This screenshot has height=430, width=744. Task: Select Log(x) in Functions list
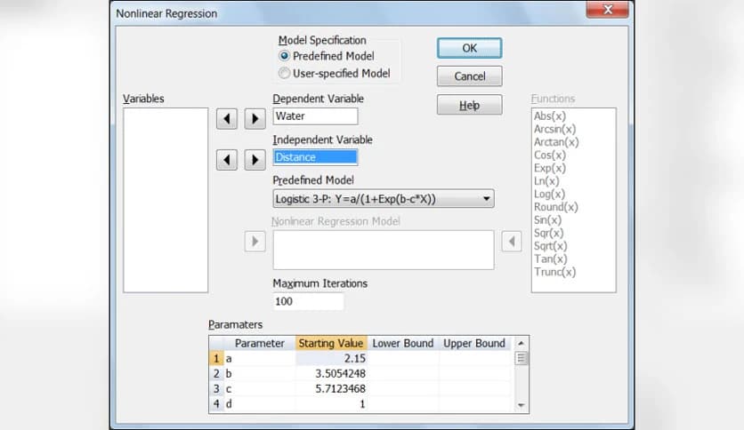(x=549, y=195)
